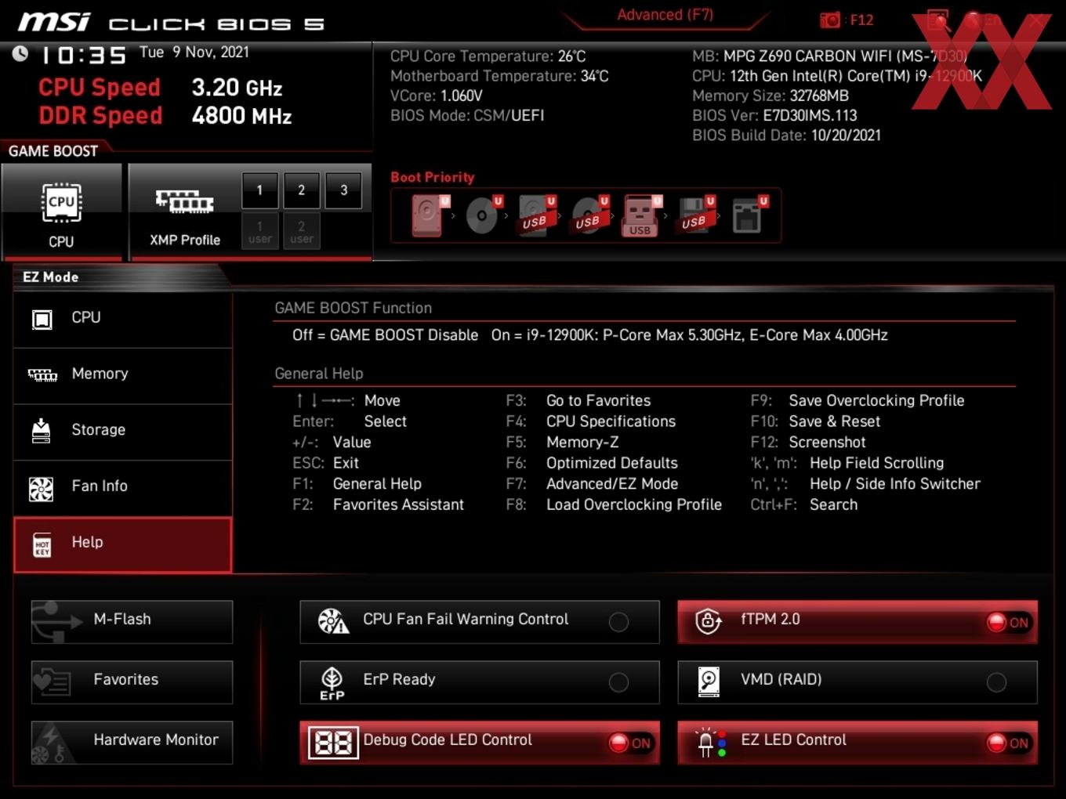1066x799 pixels.
Task: Click the F1 General Help line
Action: click(x=357, y=484)
